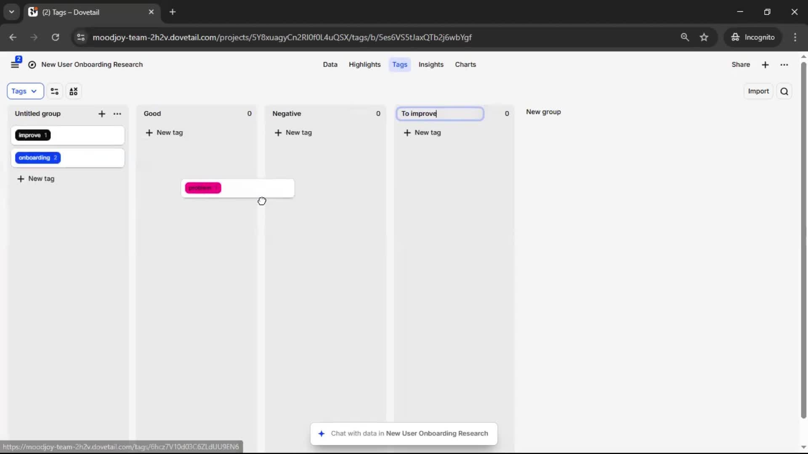This screenshot has width=808, height=454.
Task: Click the To improve name field
Action: pos(440,114)
